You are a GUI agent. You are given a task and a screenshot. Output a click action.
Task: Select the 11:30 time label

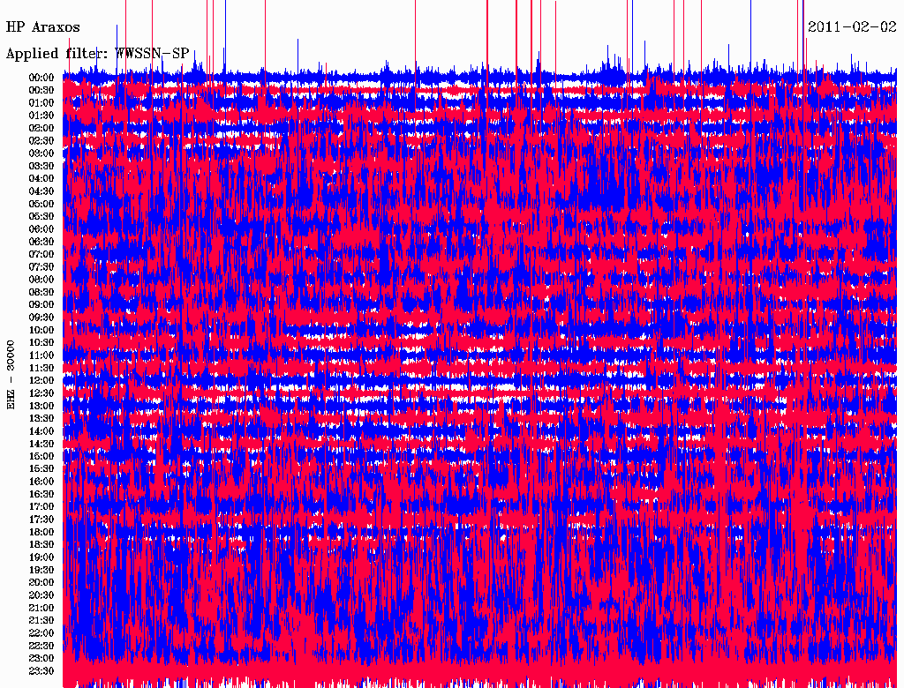[x=41, y=368]
